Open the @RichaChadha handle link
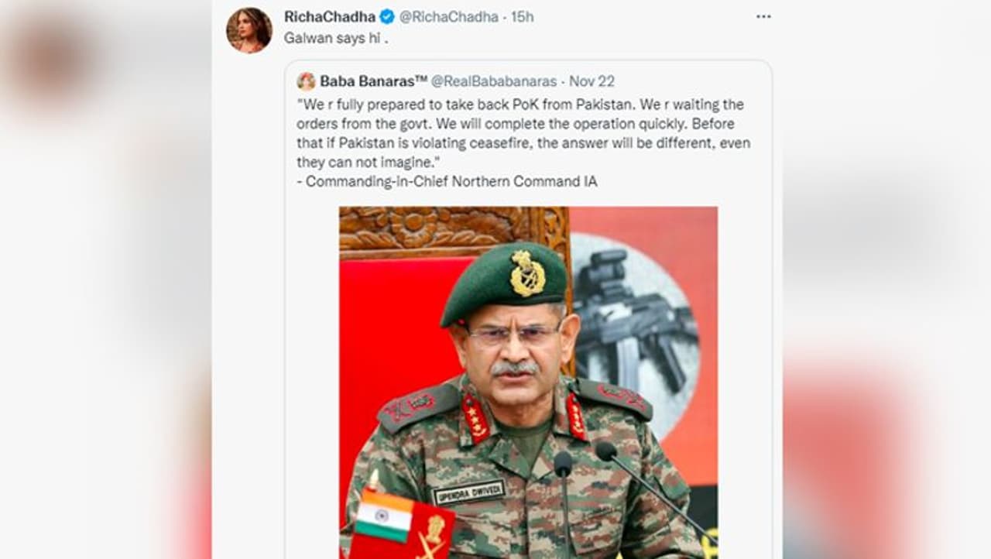The width and height of the screenshot is (991, 559). click(448, 17)
